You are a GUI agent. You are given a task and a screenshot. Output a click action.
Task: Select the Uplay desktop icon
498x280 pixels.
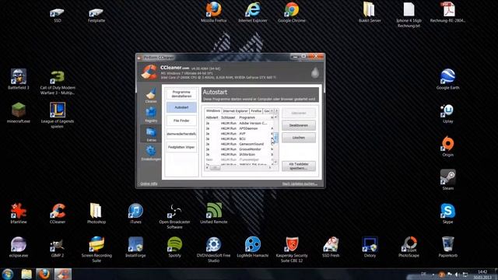(448, 114)
